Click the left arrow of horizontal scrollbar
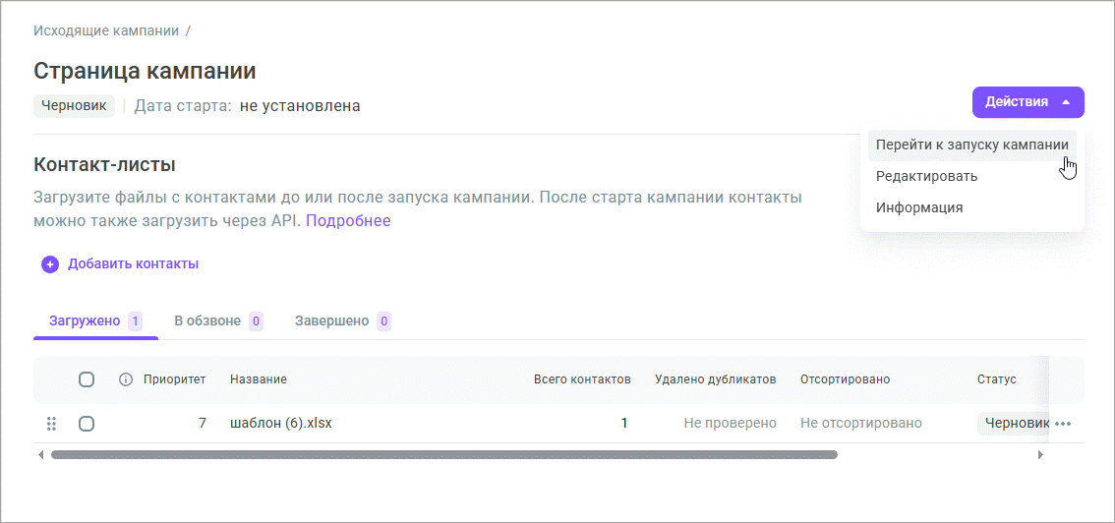 (x=40, y=455)
